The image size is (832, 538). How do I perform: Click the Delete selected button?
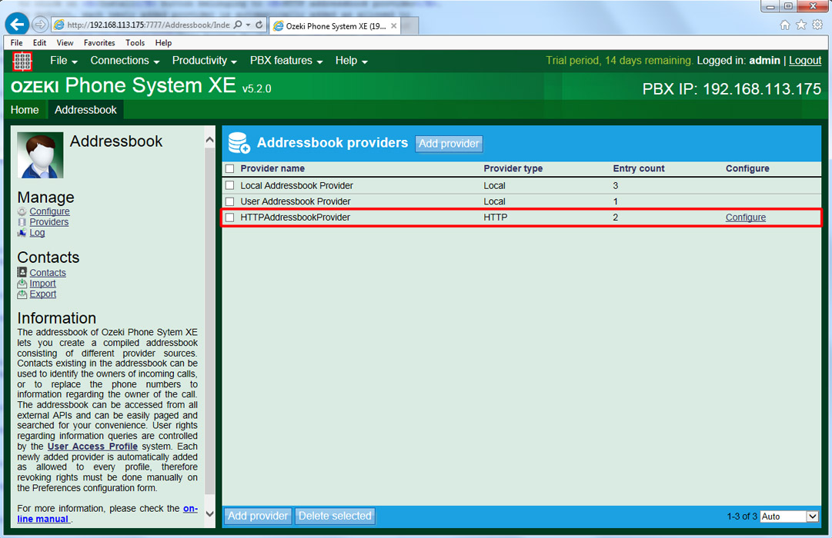(335, 516)
